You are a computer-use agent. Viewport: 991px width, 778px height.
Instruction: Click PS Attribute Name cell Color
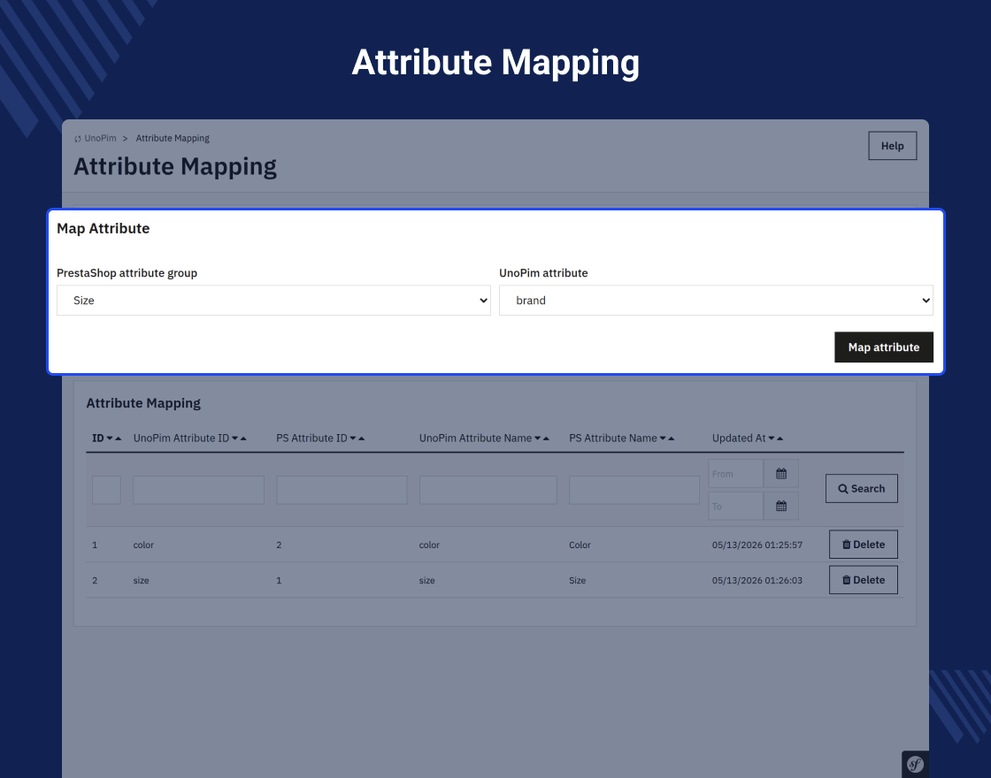click(x=580, y=545)
